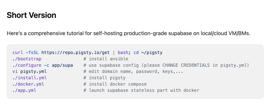Click the "app/supa" argument
The width and height of the screenshot is (270, 106).
pos(62,65)
